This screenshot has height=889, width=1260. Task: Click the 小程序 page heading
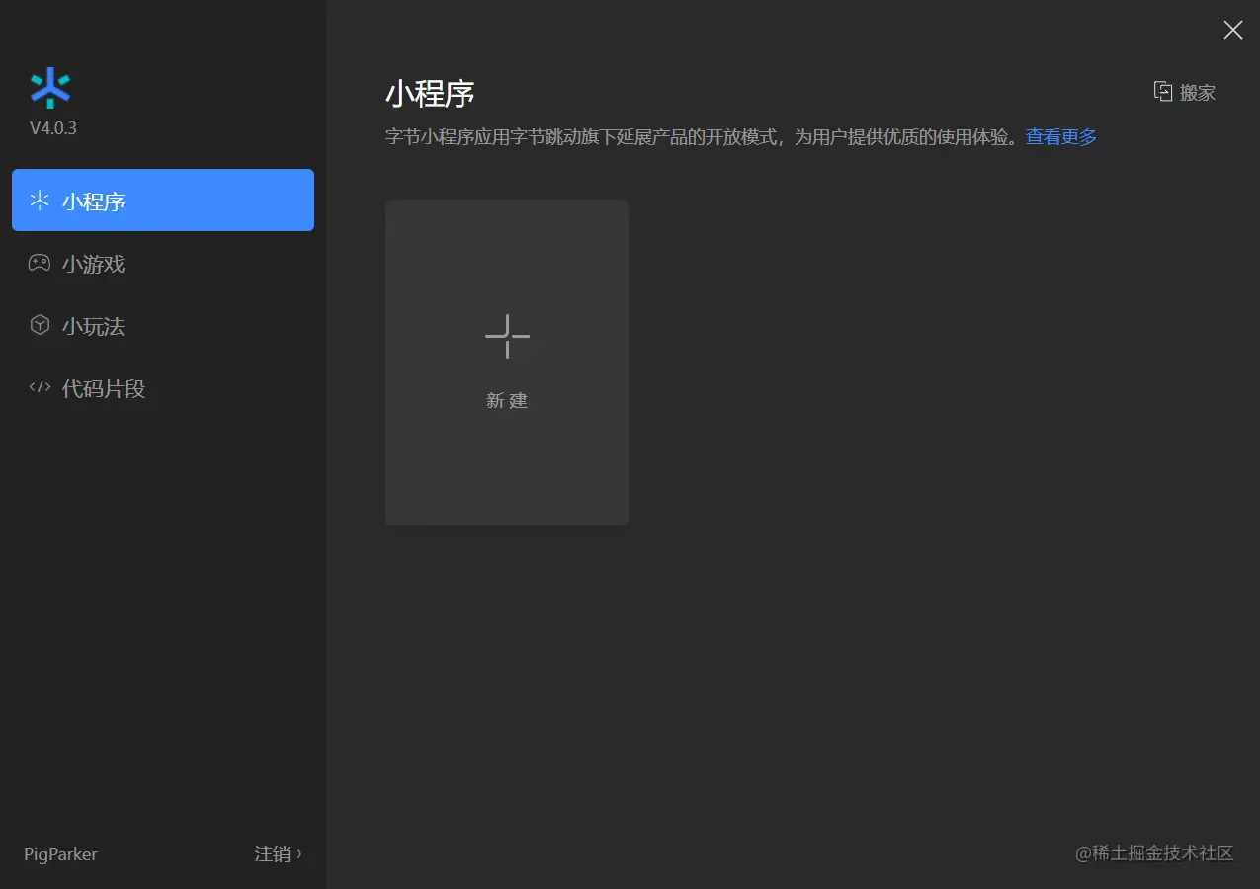point(430,94)
